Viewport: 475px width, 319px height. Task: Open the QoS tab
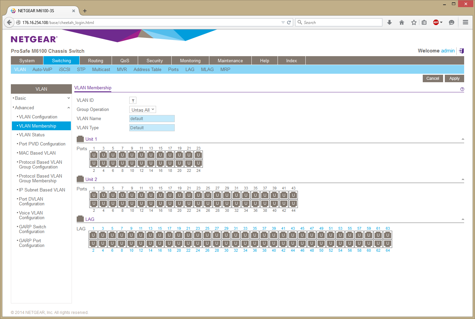pos(125,61)
